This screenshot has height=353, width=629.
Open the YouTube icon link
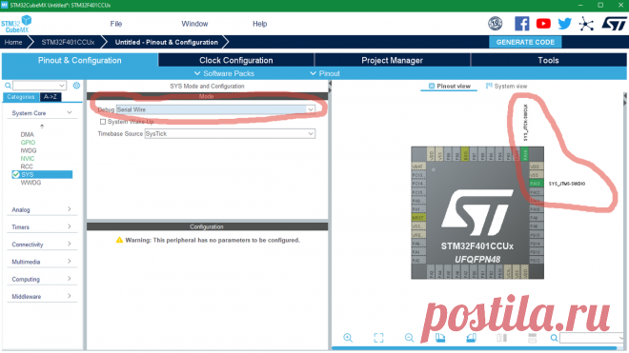click(x=543, y=24)
